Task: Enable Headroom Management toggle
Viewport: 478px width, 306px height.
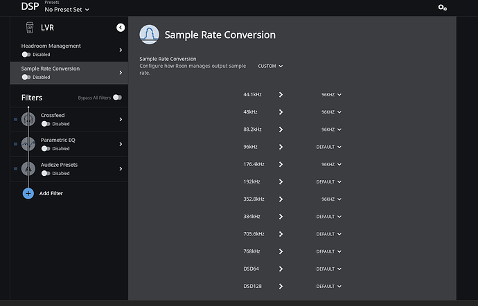Action: click(x=26, y=55)
